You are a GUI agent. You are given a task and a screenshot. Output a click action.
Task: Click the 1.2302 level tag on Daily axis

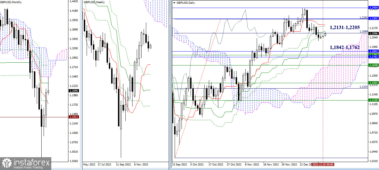click(373, 18)
